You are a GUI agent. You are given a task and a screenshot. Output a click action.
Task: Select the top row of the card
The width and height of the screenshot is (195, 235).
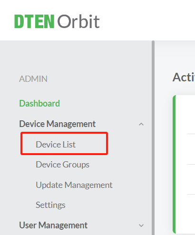[185, 115]
